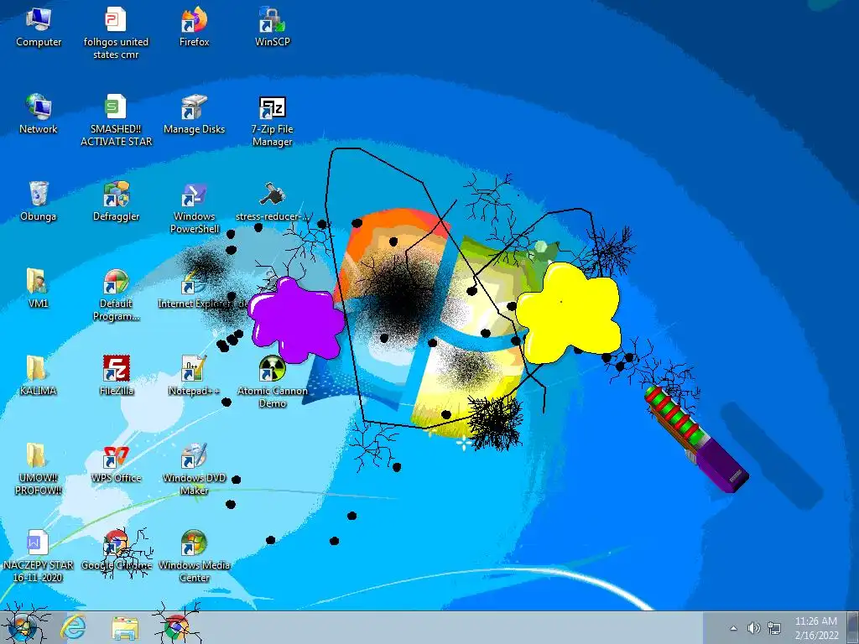Show hidden tray icons arrow
Viewport: 859px width, 644px height.
click(733, 628)
